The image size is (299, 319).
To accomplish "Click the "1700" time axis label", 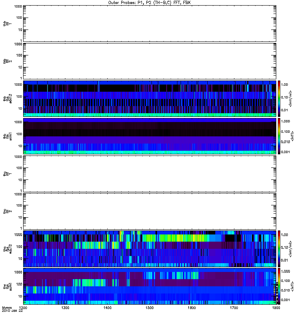I will [x=234, y=308].
